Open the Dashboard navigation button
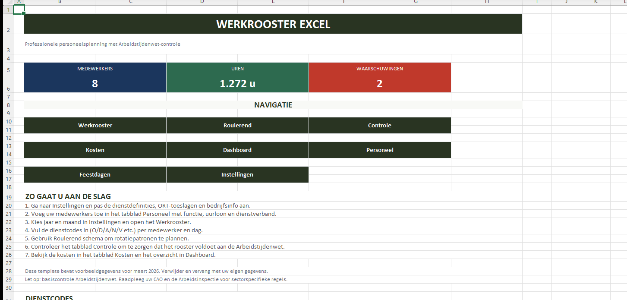 [237, 150]
